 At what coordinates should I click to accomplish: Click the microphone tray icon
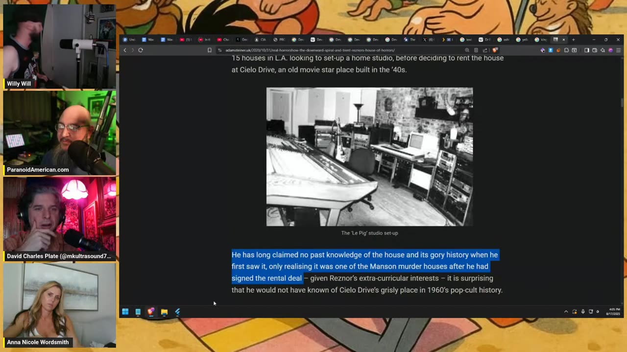583,311
